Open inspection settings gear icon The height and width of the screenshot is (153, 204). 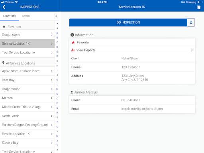click(x=191, y=23)
